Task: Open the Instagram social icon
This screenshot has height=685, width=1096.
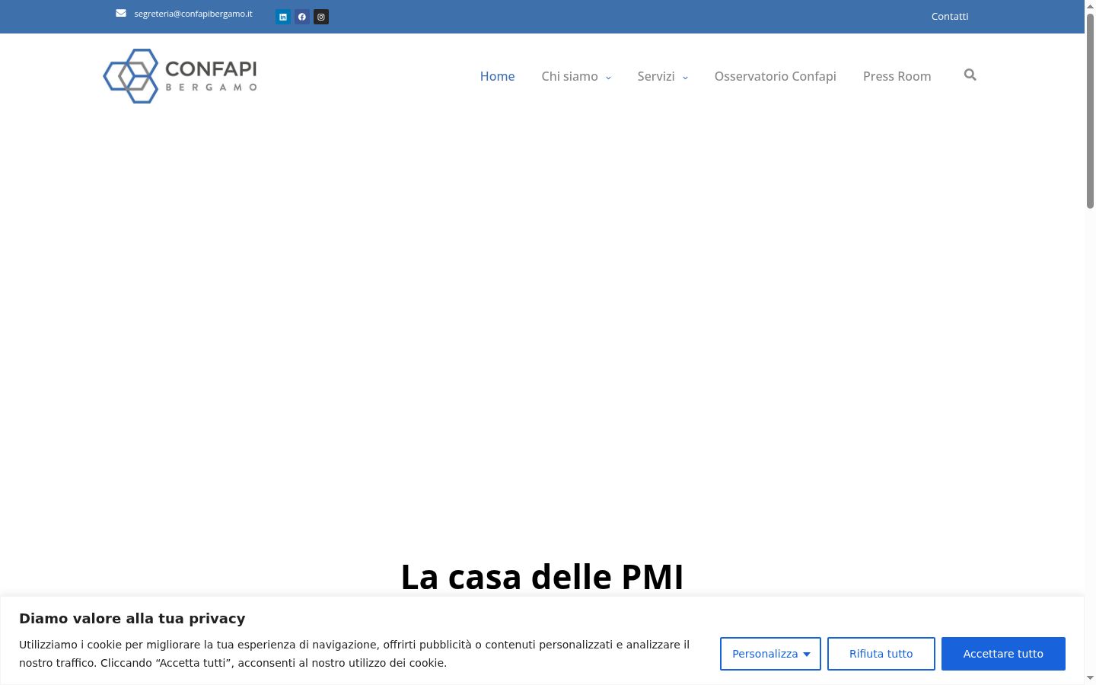Action: click(321, 17)
